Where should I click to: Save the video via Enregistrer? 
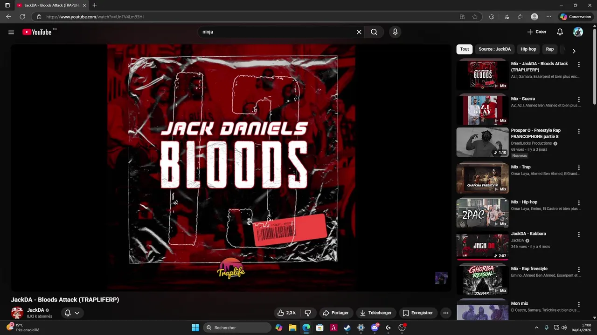pos(418,313)
